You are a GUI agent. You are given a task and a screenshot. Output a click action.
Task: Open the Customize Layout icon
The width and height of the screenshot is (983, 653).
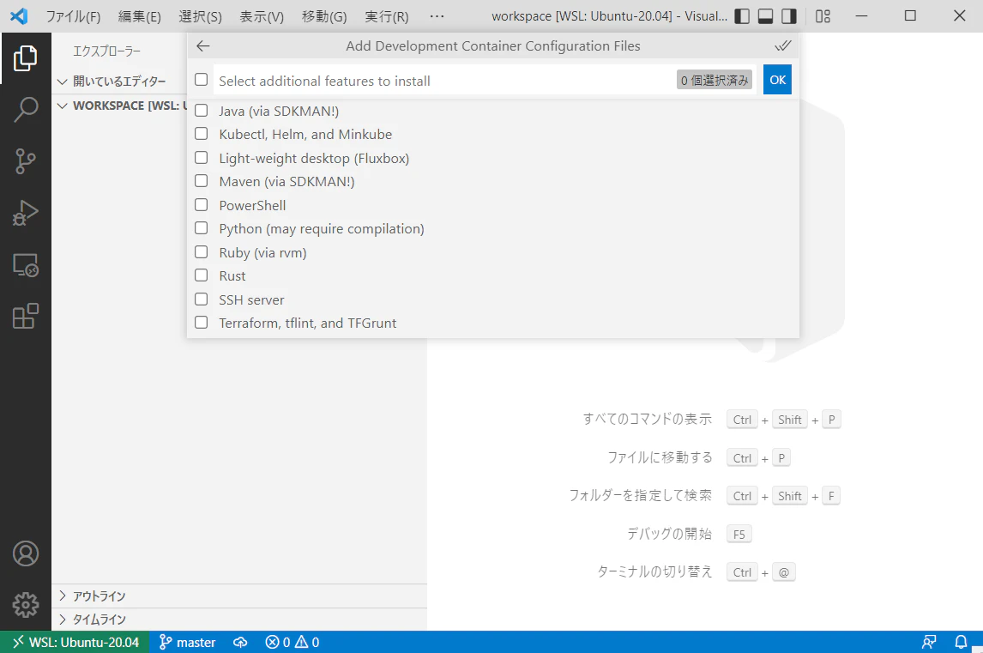823,16
